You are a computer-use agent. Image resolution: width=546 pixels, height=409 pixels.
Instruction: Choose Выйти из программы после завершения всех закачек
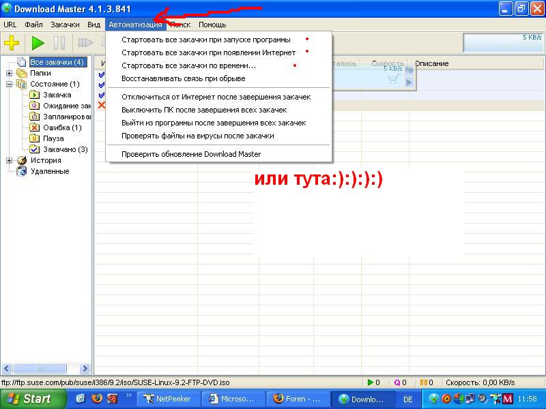(218, 123)
